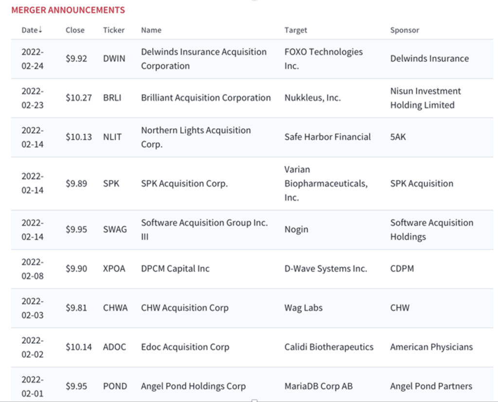
Task: Click the name Delwinds Insurance Acquisition Corporation
Action: 204,59
